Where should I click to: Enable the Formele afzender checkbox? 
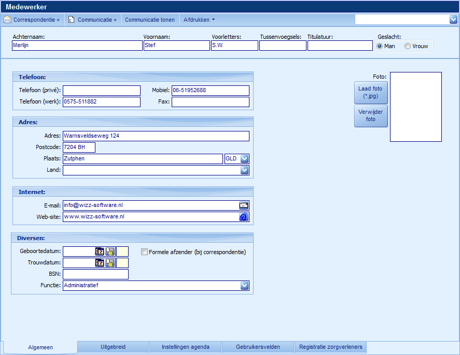pos(145,252)
